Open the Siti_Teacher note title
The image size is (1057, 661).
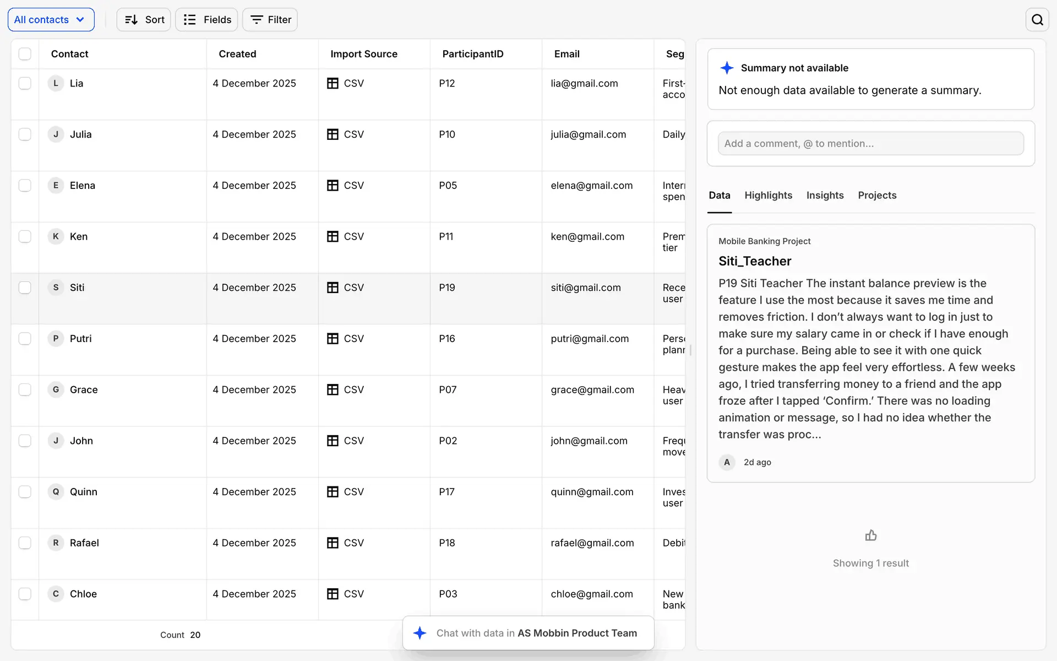click(x=755, y=261)
